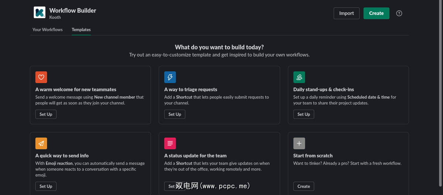Set up the quick send info template
Screen dimensions: 443x195
[x=46, y=186]
